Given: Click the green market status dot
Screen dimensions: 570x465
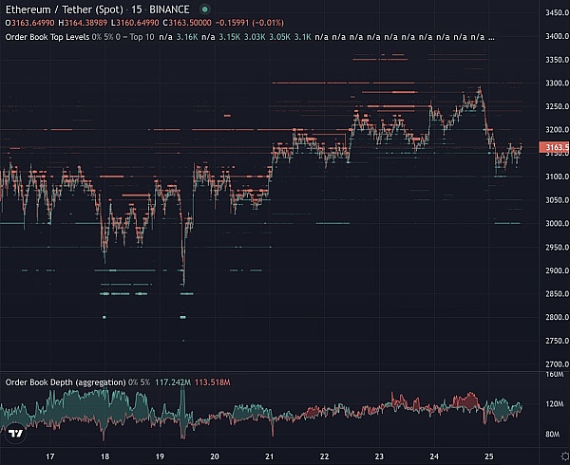Looking at the screenshot, I should [x=204, y=9].
